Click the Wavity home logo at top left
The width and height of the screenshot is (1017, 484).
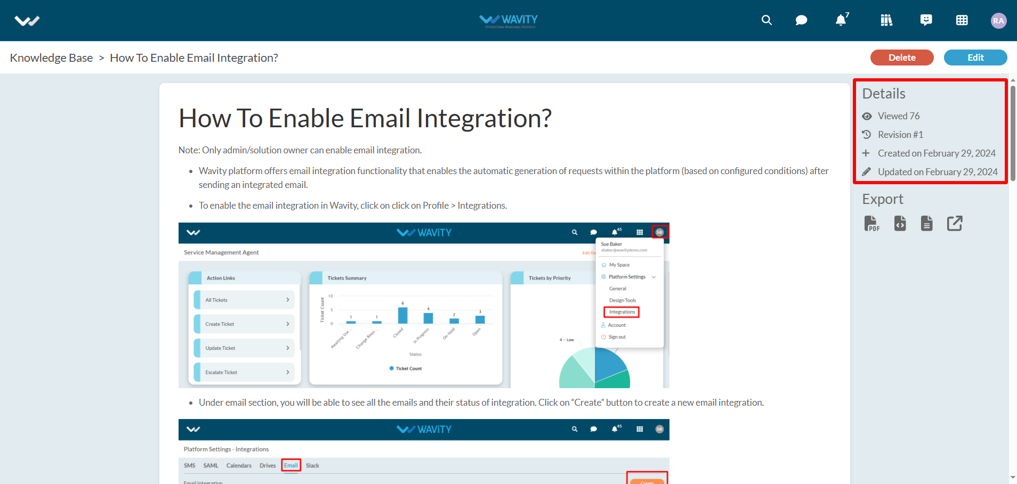point(27,21)
